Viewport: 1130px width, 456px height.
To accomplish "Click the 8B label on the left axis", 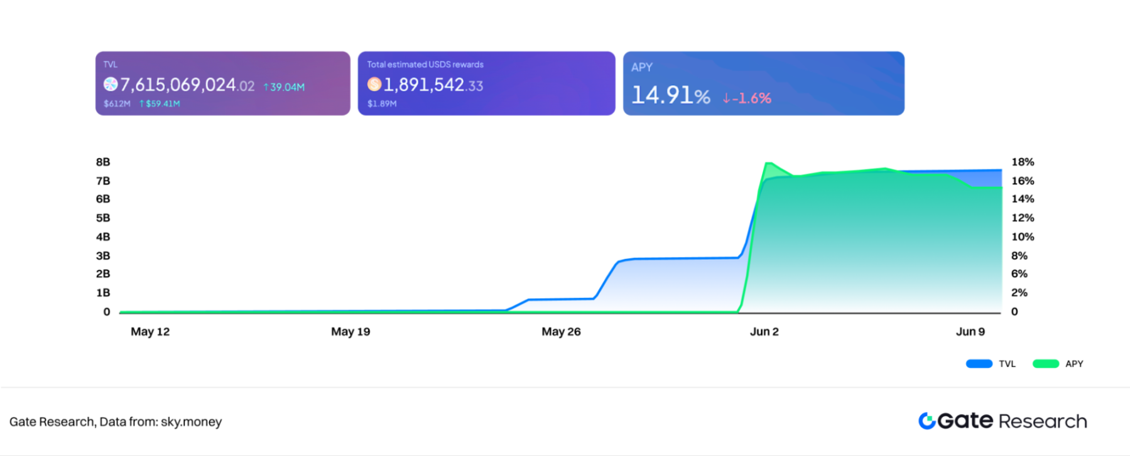I will tap(103, 162).
